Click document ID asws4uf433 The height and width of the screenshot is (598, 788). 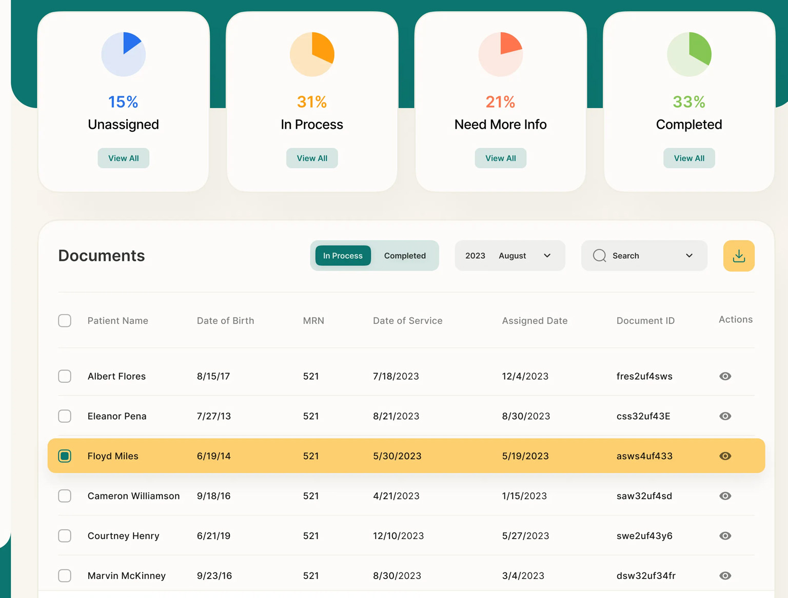pyautogui.click(x=644, y=456)
